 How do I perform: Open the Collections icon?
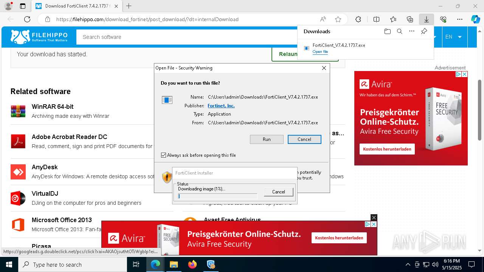coord(410,19)
